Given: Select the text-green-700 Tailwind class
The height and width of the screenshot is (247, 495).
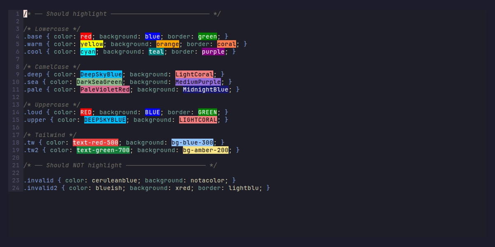Looking at the screenshot, I should (103, 150).
